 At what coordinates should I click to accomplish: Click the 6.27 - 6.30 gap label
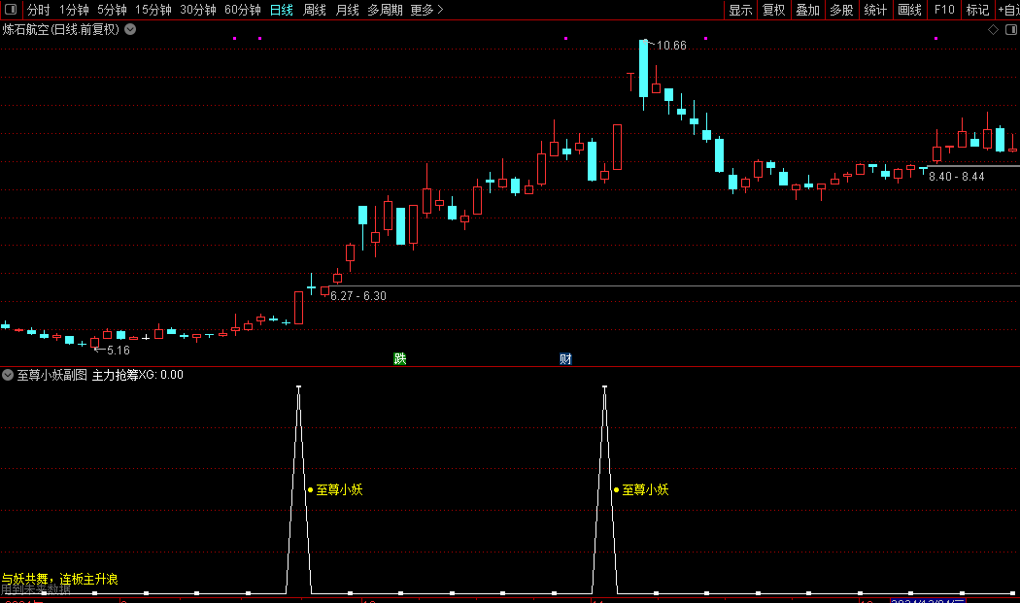tap(358, 296)
